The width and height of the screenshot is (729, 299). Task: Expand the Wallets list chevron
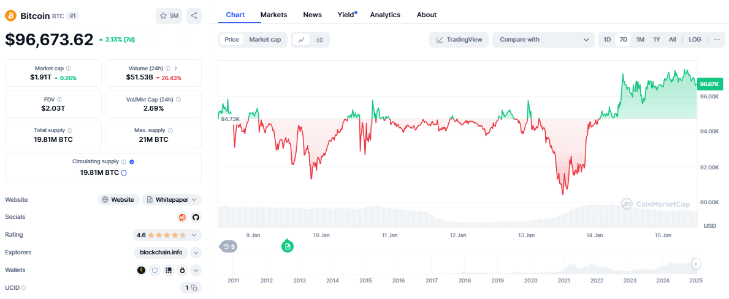(x=196, y=270)
